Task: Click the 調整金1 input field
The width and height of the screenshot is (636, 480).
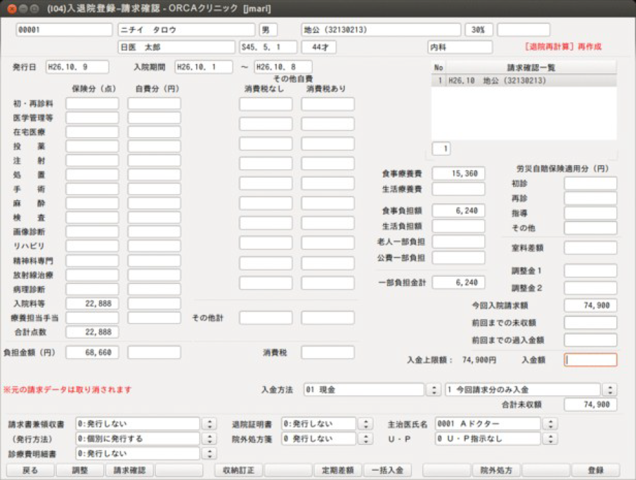Action: tap(590, 271)
